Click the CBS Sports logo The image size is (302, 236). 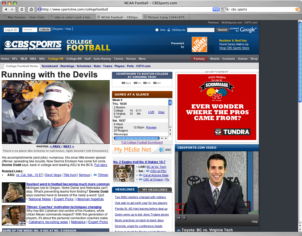[33, 45]
